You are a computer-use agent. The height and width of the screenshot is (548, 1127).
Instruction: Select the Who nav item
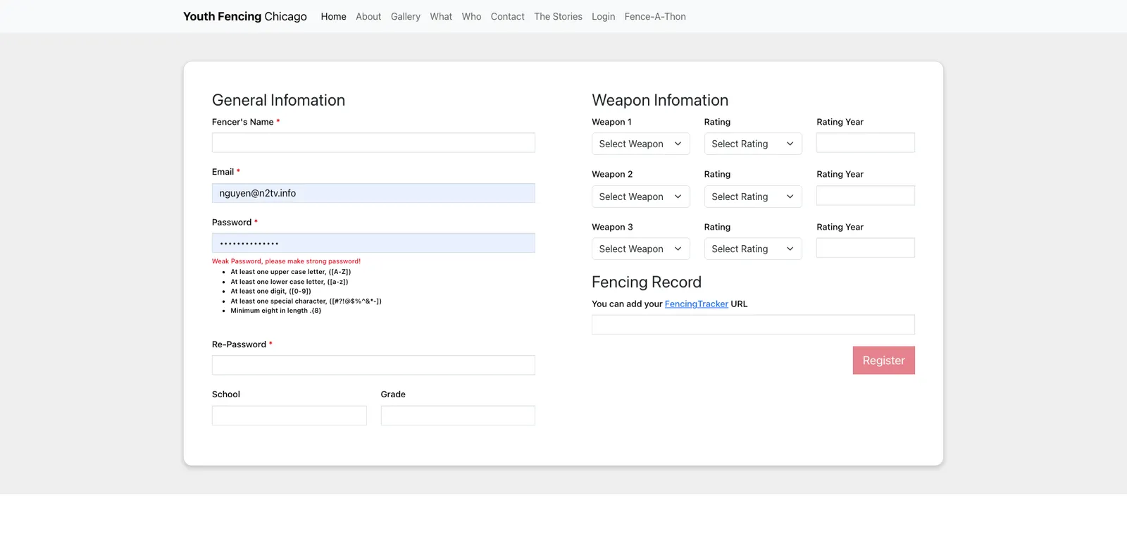tap(471, 16)
